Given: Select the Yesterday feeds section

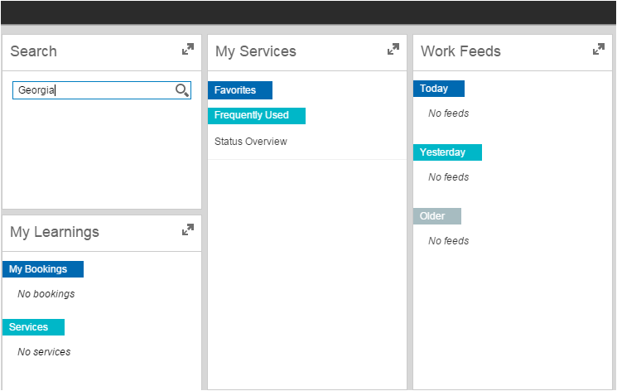Looking at the screenshot, I should click(447, 152).
